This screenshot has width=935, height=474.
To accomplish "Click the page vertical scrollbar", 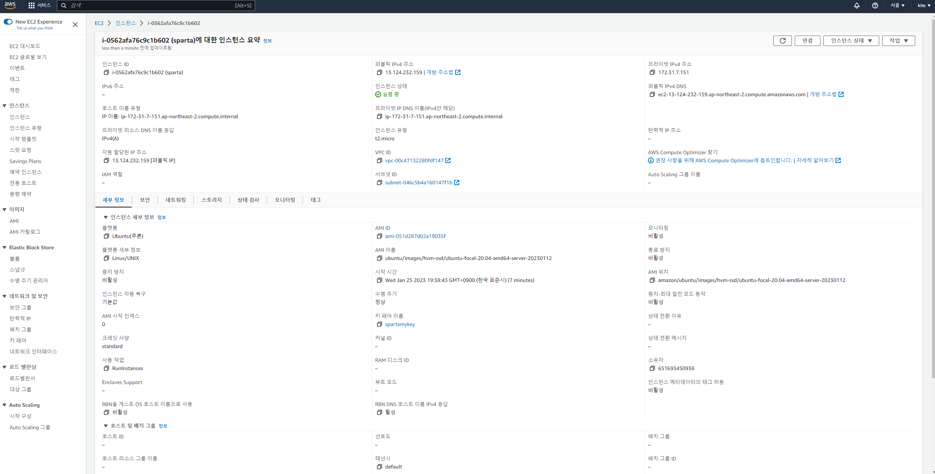I will pos(933,198).
